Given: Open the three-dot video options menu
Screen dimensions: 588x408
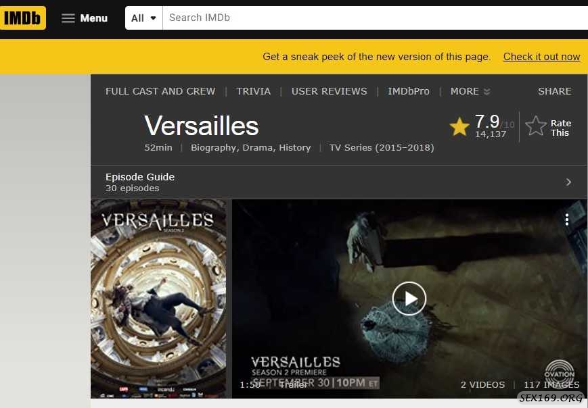Looking at the screenshot, I should 566,220.
